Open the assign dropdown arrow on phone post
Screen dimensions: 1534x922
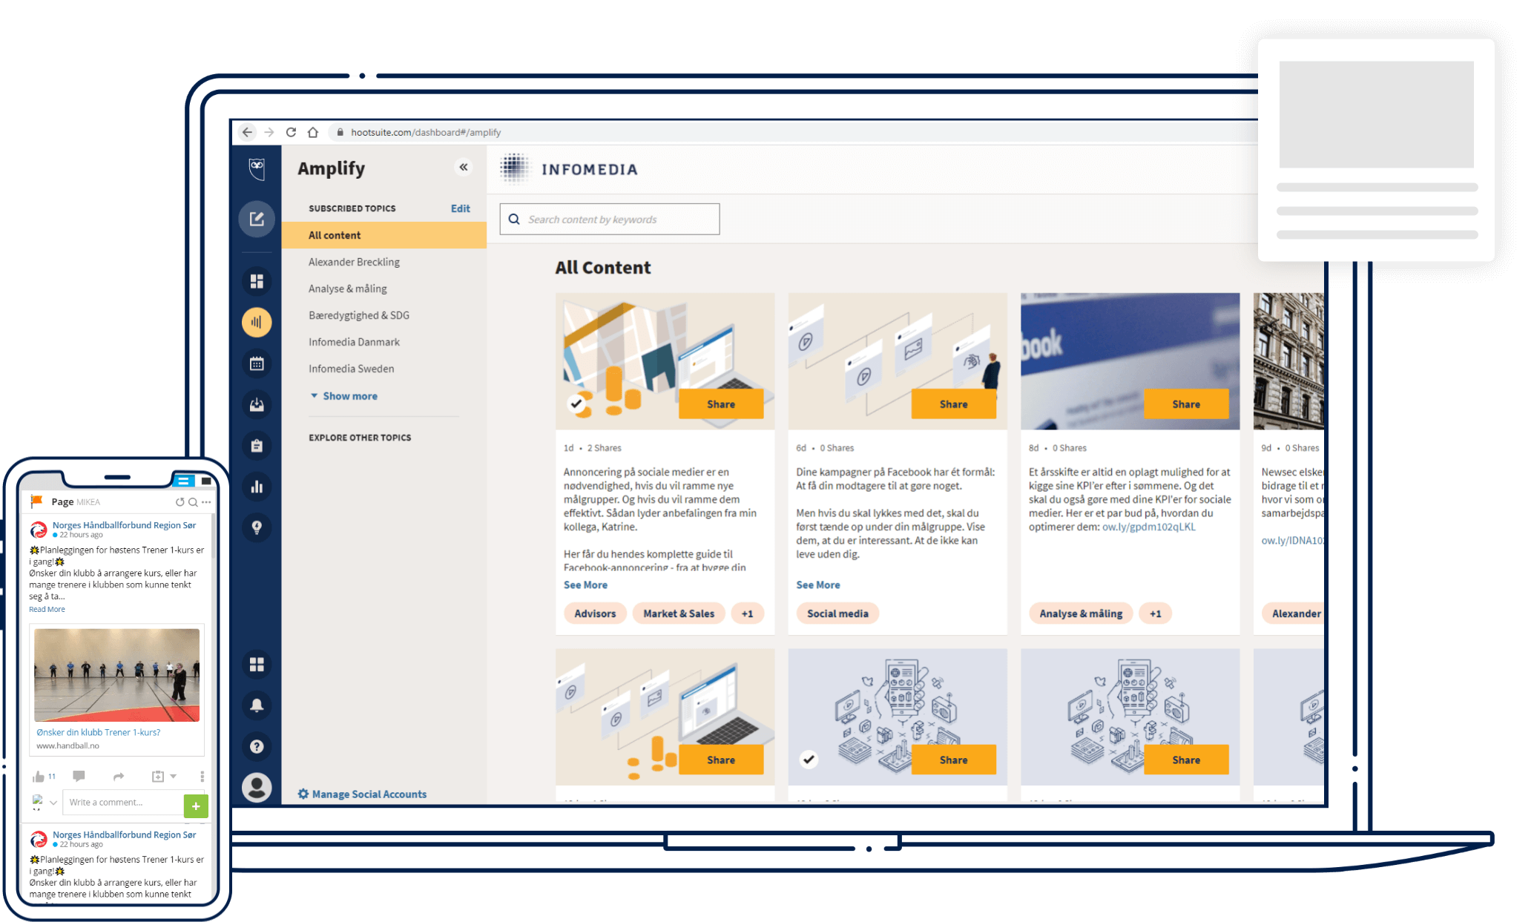click(173, 777)
